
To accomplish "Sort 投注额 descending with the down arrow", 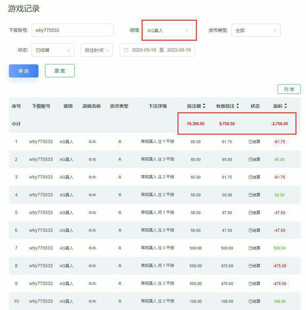I will (x=204, y=107).
